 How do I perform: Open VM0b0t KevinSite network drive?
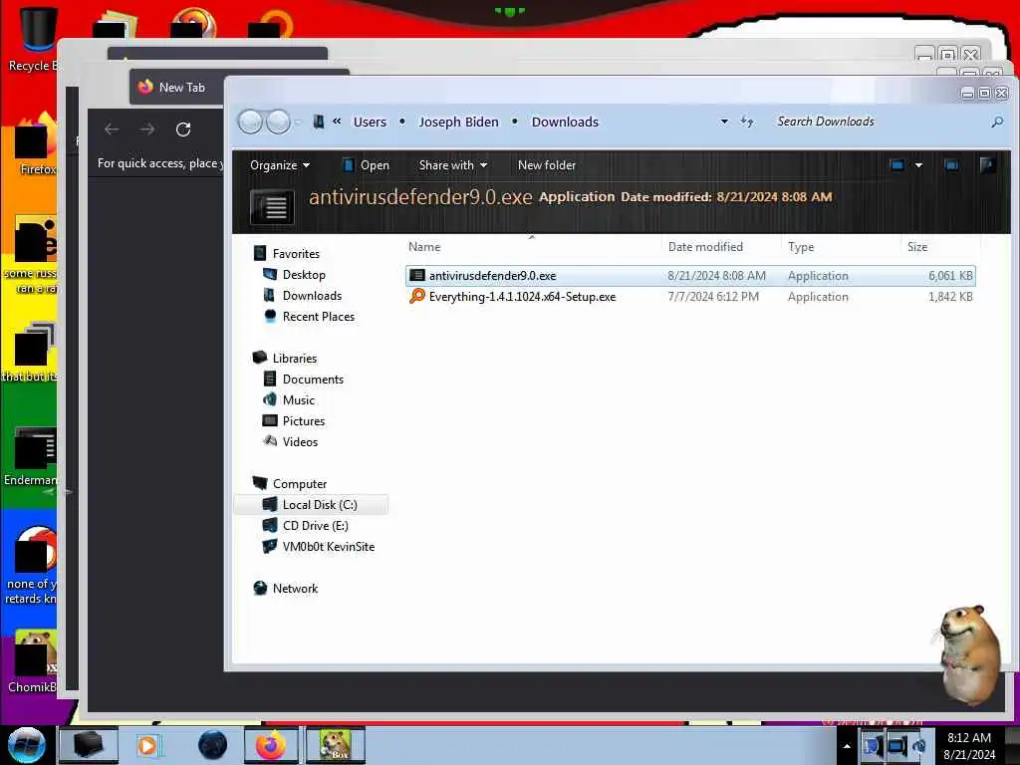[x=329, y=547]
